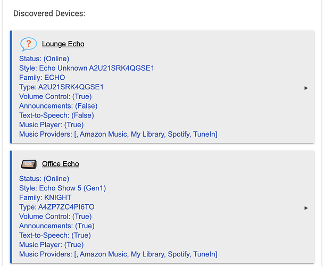Click the question mark speech bubble icon
The height and width of the screenshot is (266, 325).
(28, 44)
